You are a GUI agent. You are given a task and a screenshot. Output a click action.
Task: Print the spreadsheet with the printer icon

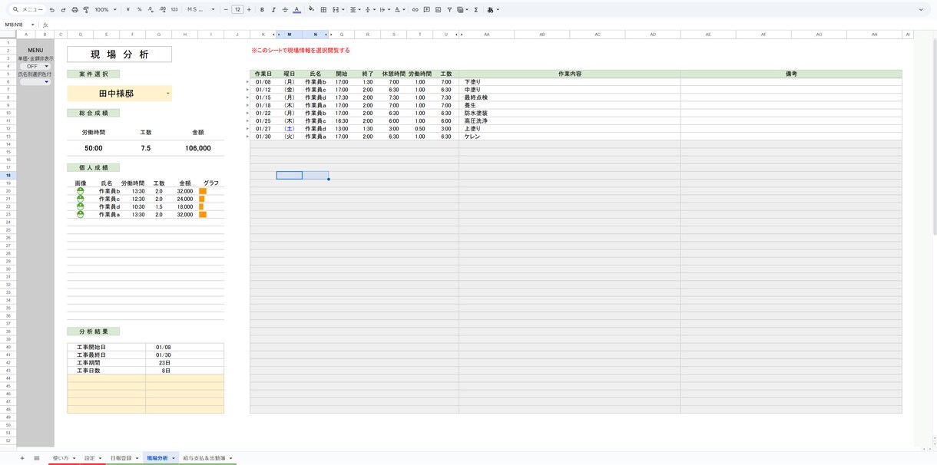point(74,10)
